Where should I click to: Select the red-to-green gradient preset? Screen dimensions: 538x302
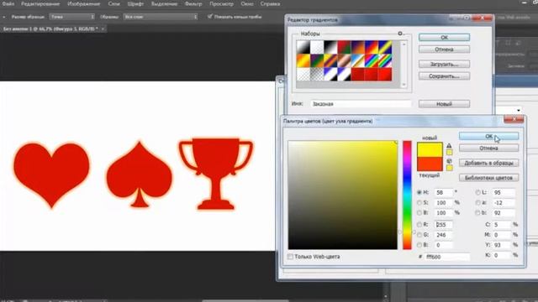[344, 47]
